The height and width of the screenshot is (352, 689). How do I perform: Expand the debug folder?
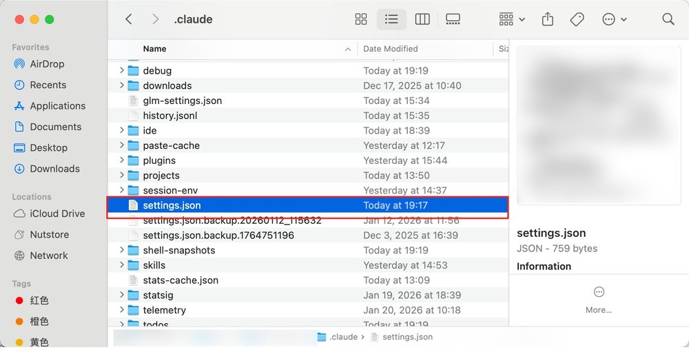coord(122,70)
